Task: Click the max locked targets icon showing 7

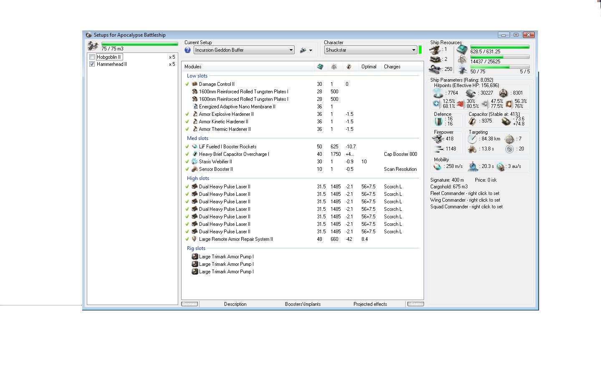Action: click(509, 139)
